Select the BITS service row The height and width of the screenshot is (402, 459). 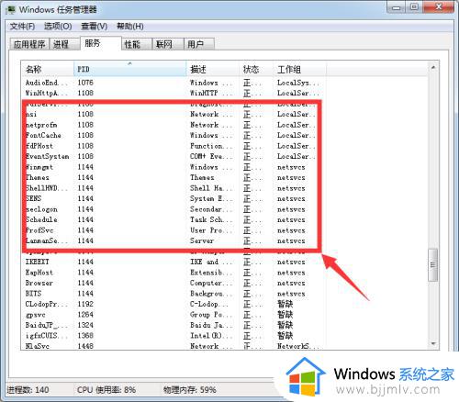coord(173,294)
